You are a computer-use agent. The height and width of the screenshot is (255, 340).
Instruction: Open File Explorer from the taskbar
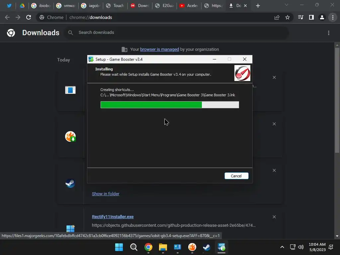163,247
